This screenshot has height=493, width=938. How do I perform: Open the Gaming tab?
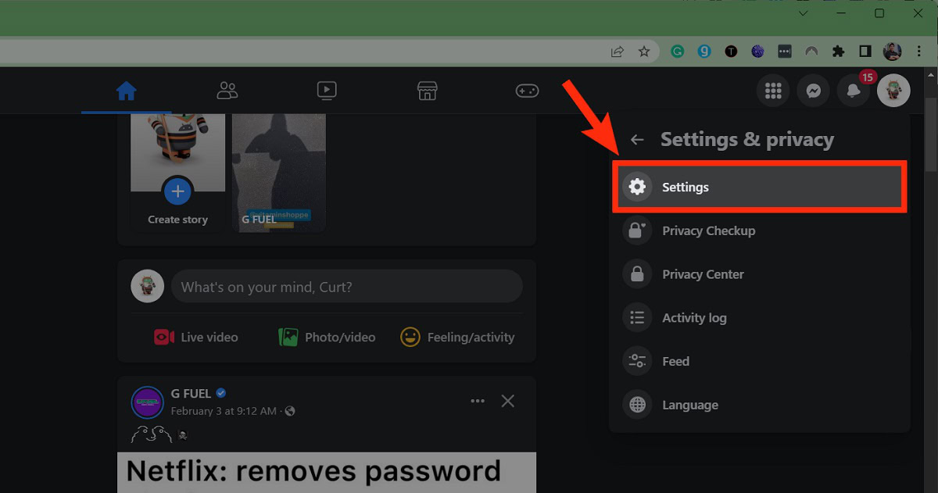[527, 91]
